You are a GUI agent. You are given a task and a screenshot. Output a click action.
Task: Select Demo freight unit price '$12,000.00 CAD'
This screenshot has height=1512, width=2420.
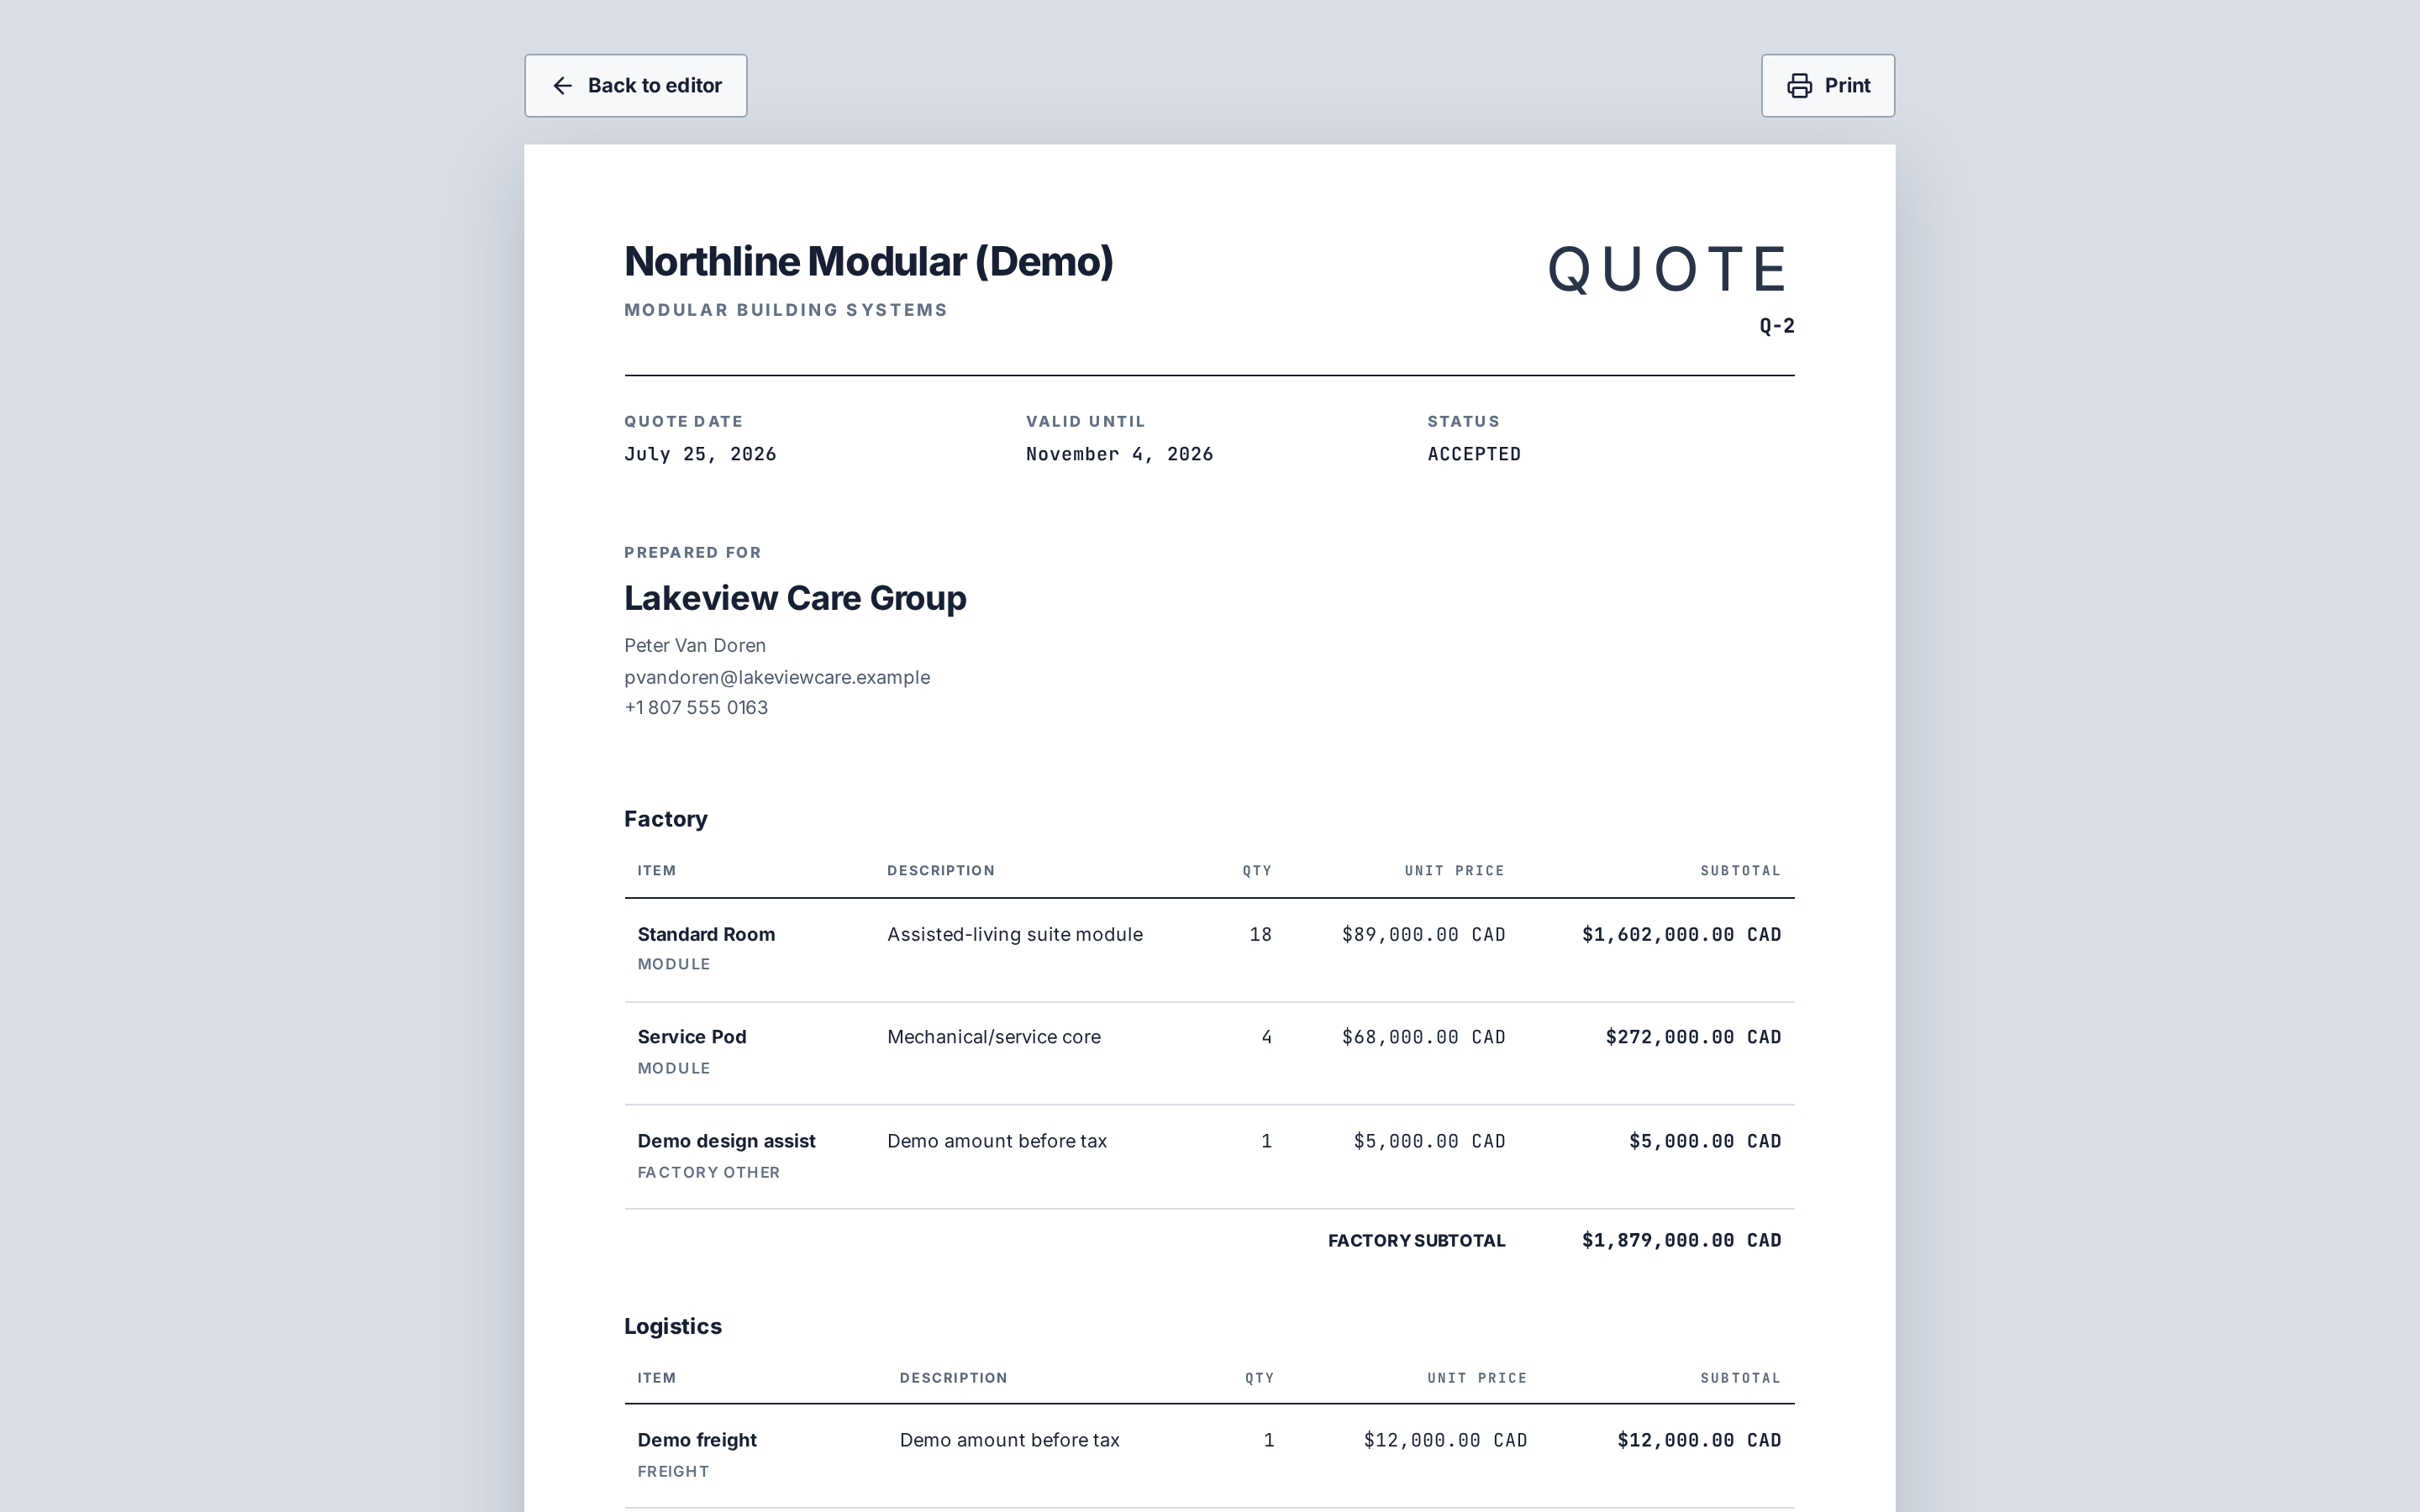(x=1445, y=1441)
